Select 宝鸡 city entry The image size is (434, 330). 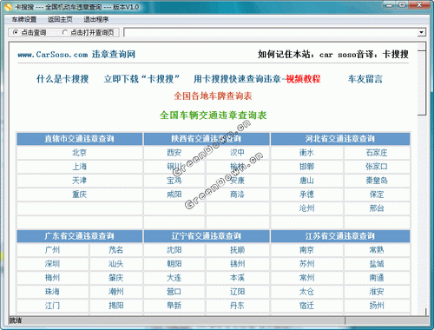tap(174, 181)
